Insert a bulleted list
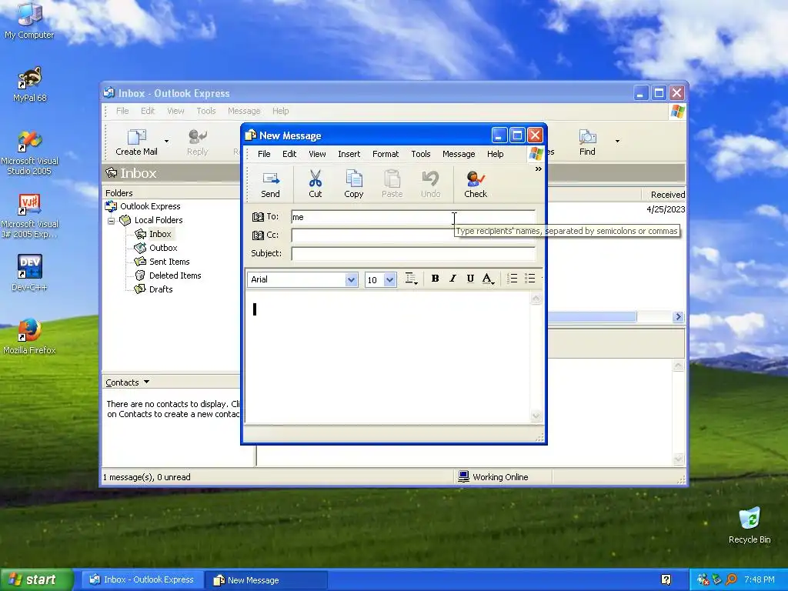Image resolution: width=788 pixels, height=591 pixels. pyautogui.click(x=529, y=279)
